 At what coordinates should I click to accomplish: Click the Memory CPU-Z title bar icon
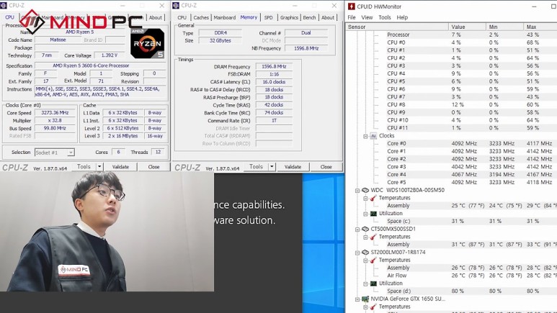tap(176, 5)
